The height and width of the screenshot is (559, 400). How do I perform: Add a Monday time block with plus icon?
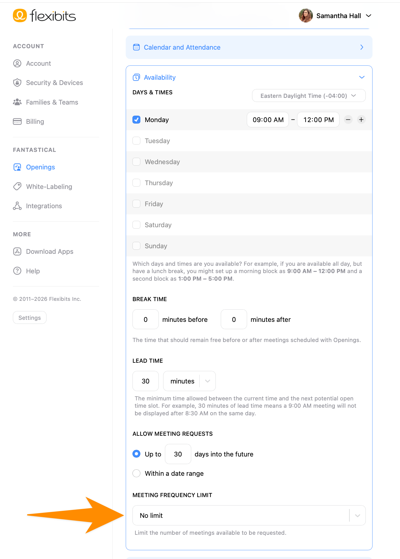pyautogui.click(x=361, y=119)
